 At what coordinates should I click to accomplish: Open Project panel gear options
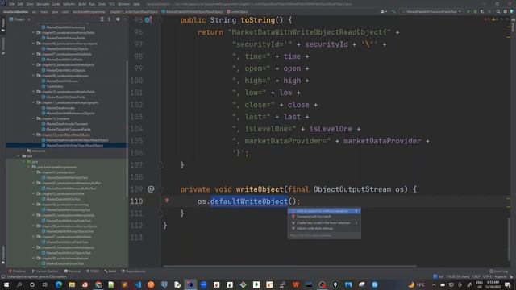point(118,19)
